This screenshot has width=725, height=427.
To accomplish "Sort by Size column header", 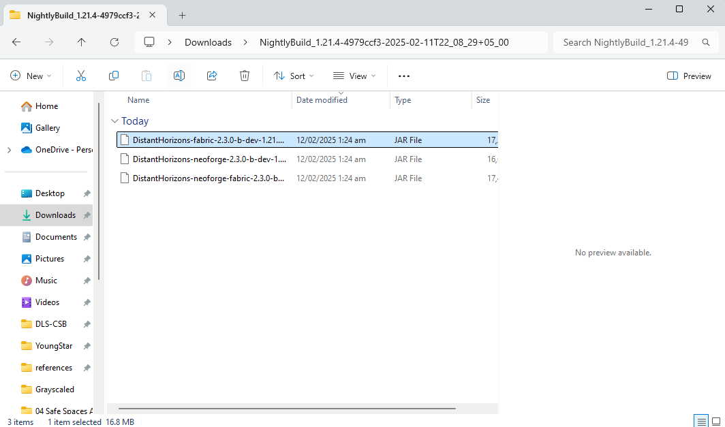I will coord(483,100).
